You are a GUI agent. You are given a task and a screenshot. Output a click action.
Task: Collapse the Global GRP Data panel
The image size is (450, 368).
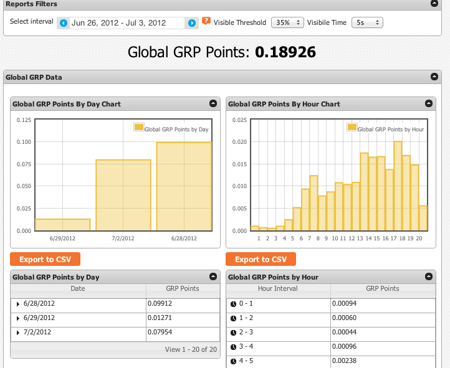tap(434, 77)
